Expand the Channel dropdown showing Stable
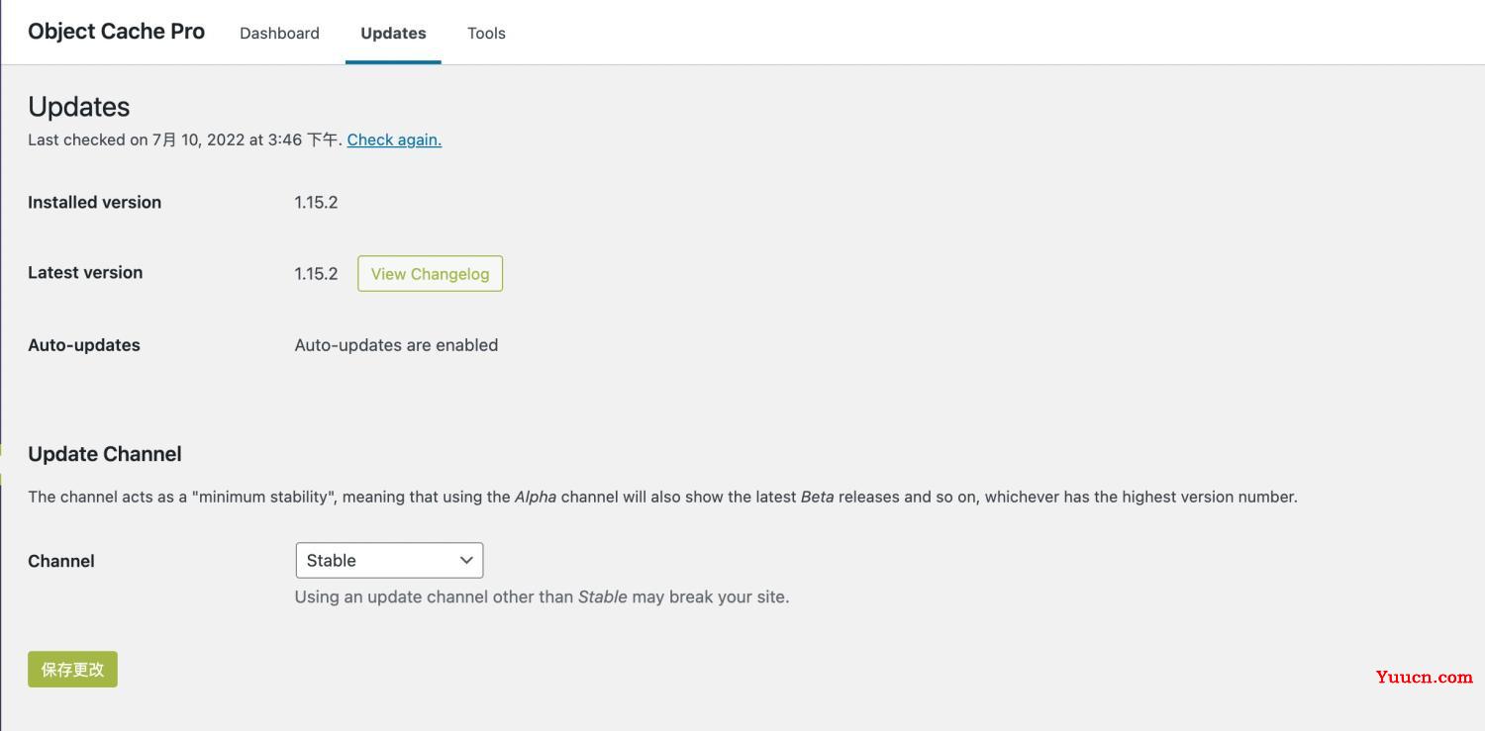Viewport: 1485px width, 731px height. pos(389,560)
